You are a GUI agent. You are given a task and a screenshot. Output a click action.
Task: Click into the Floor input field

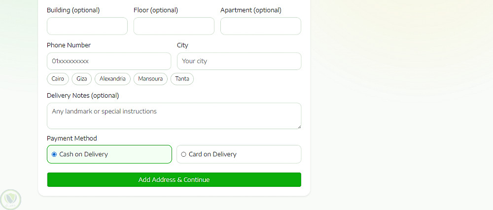(x=174, y=26)
